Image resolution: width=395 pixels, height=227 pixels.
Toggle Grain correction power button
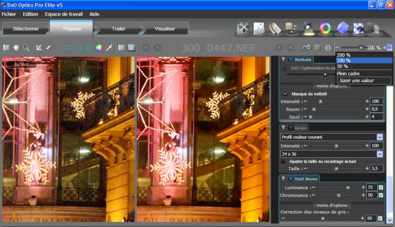click(291, 128)
